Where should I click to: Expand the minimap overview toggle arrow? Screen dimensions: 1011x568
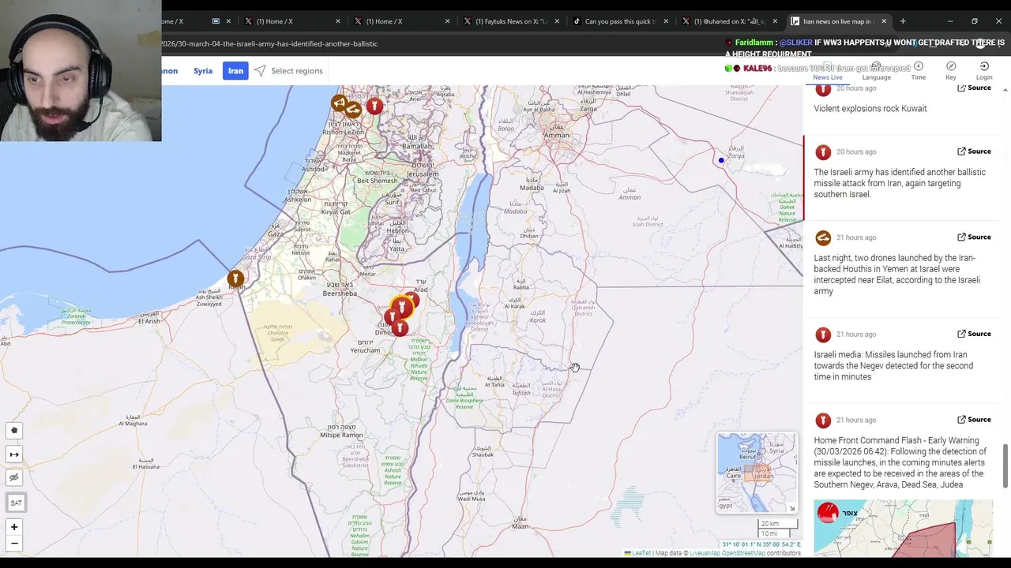click(791, 508)
